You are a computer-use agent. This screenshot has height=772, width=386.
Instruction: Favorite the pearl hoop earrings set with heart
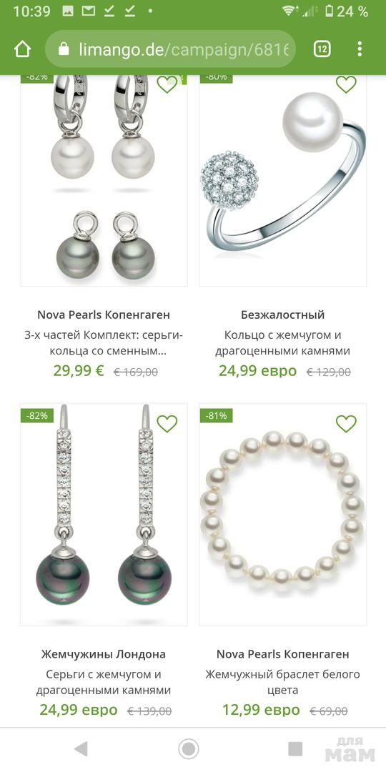coord(167,84)
